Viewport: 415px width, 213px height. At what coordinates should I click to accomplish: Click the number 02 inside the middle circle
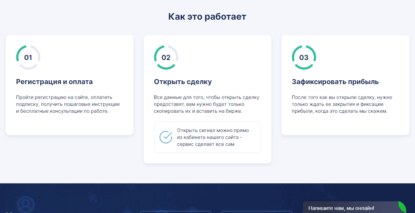166,58
